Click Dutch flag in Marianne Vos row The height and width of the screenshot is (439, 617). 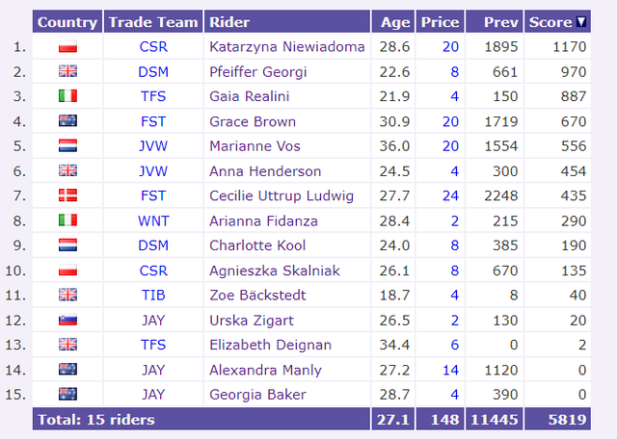(x=67, y=145)
